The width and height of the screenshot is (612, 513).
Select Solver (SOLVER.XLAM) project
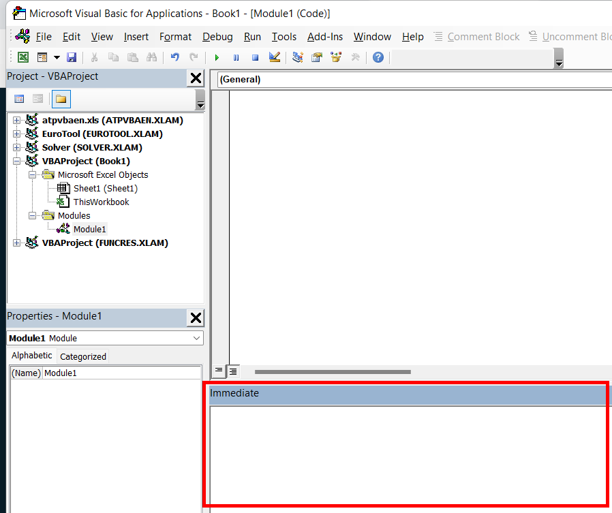point(92,147)
